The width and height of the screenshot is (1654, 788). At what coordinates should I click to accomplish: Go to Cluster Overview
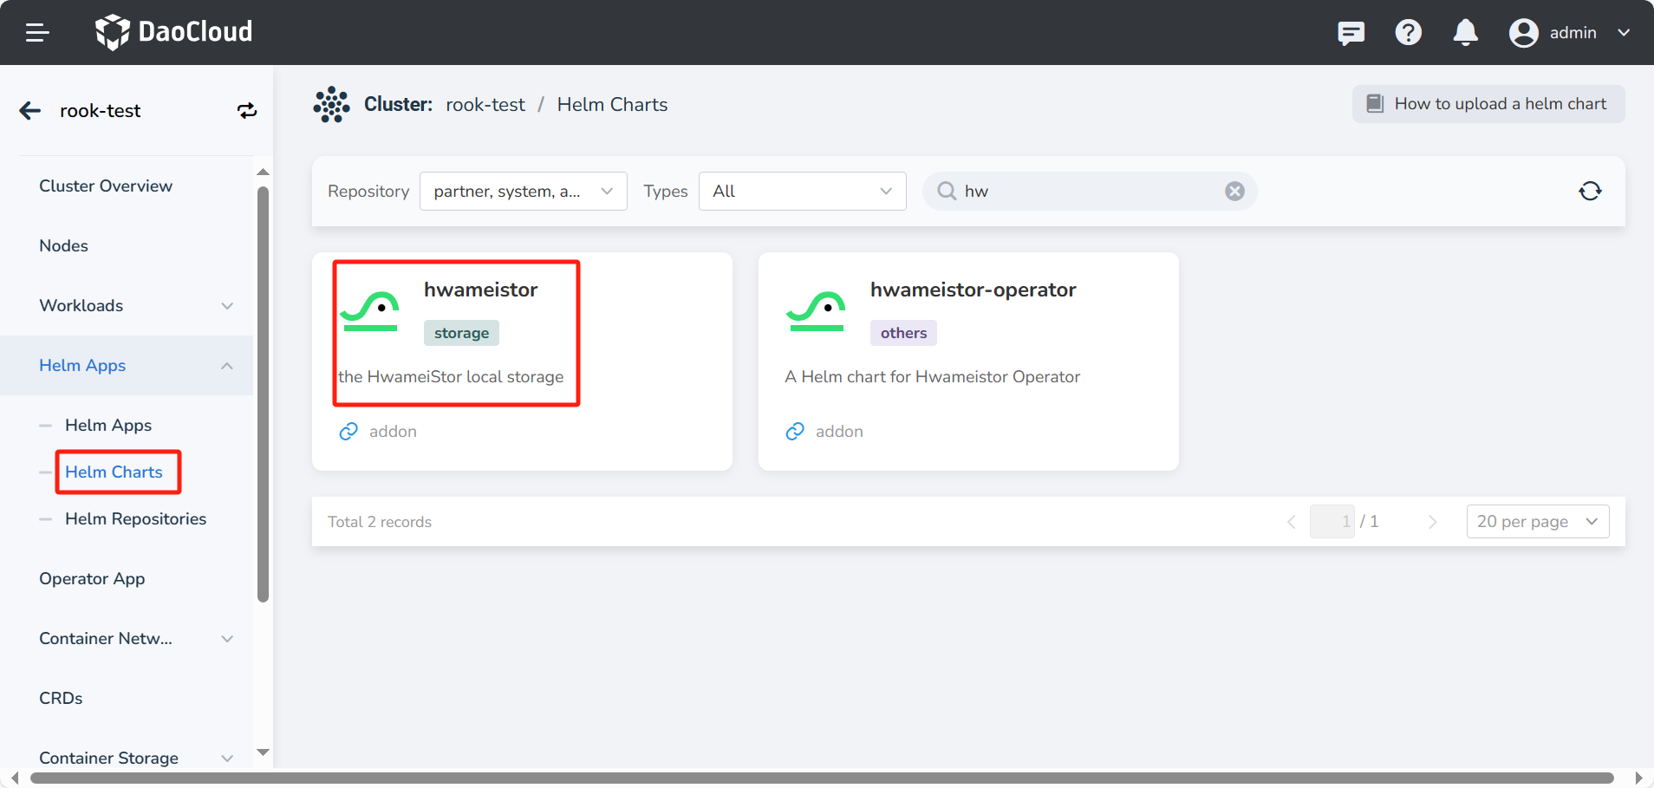pos(106,186)
